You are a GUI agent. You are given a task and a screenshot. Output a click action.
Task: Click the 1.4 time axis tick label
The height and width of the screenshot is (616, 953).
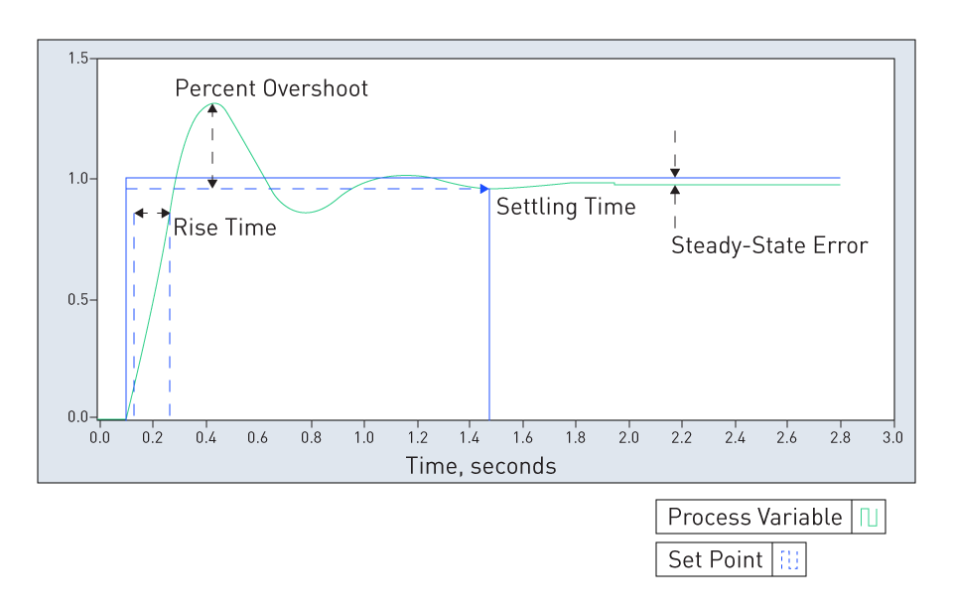470,437
